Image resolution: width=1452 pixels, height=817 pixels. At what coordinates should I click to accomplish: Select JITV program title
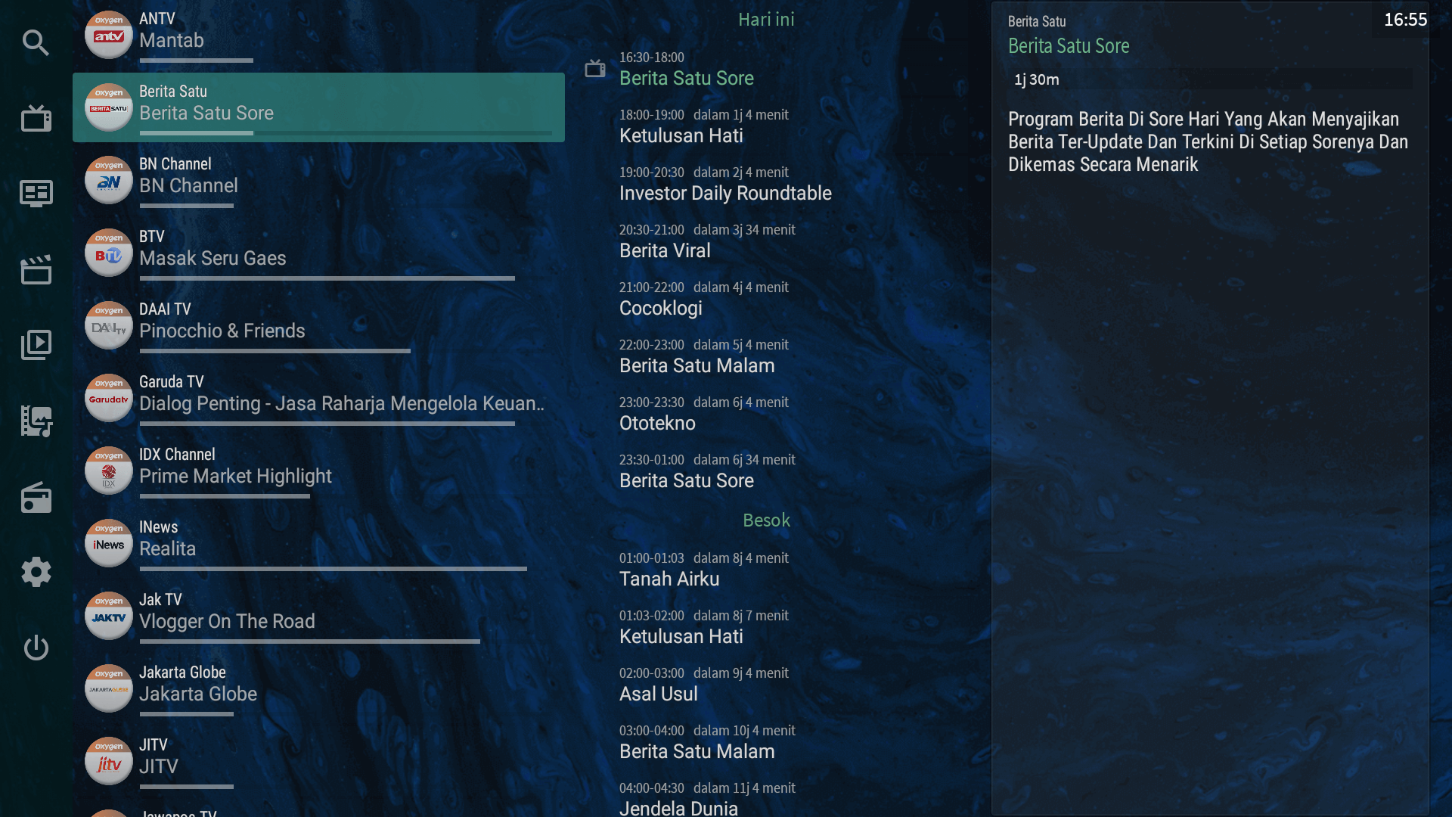tap(159, 766)
